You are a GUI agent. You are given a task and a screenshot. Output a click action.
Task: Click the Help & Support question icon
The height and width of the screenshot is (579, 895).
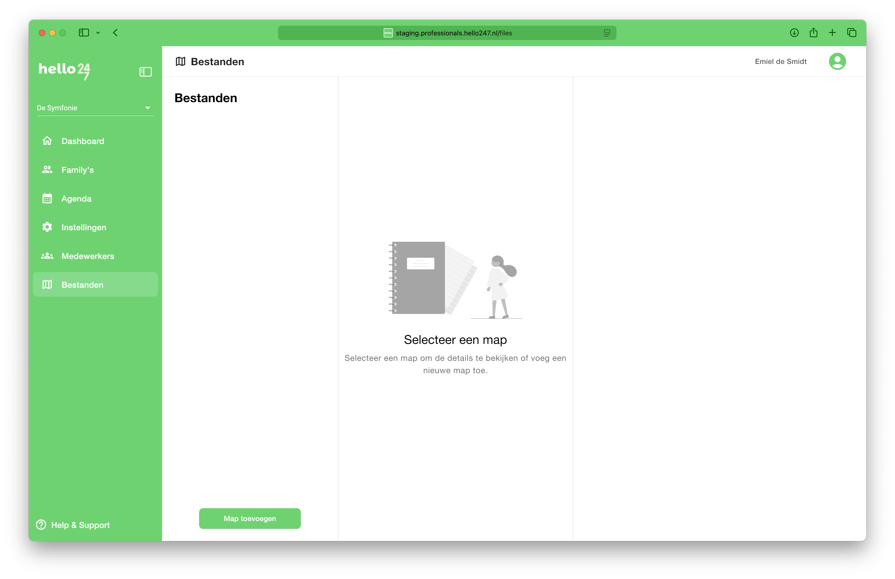click(41, 525)
